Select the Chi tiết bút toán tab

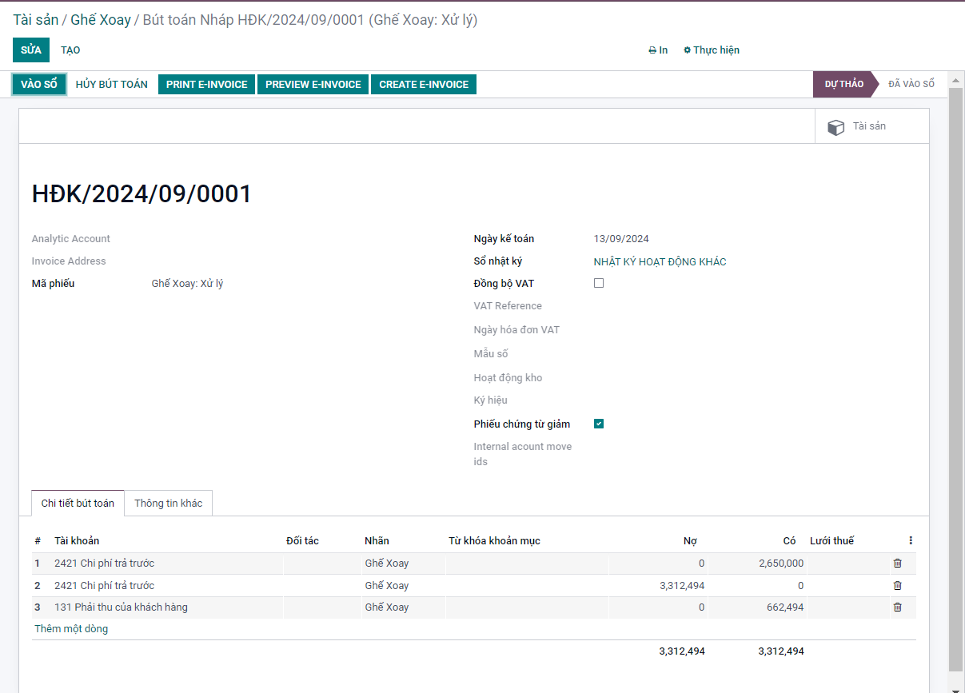tap(78, 504)
